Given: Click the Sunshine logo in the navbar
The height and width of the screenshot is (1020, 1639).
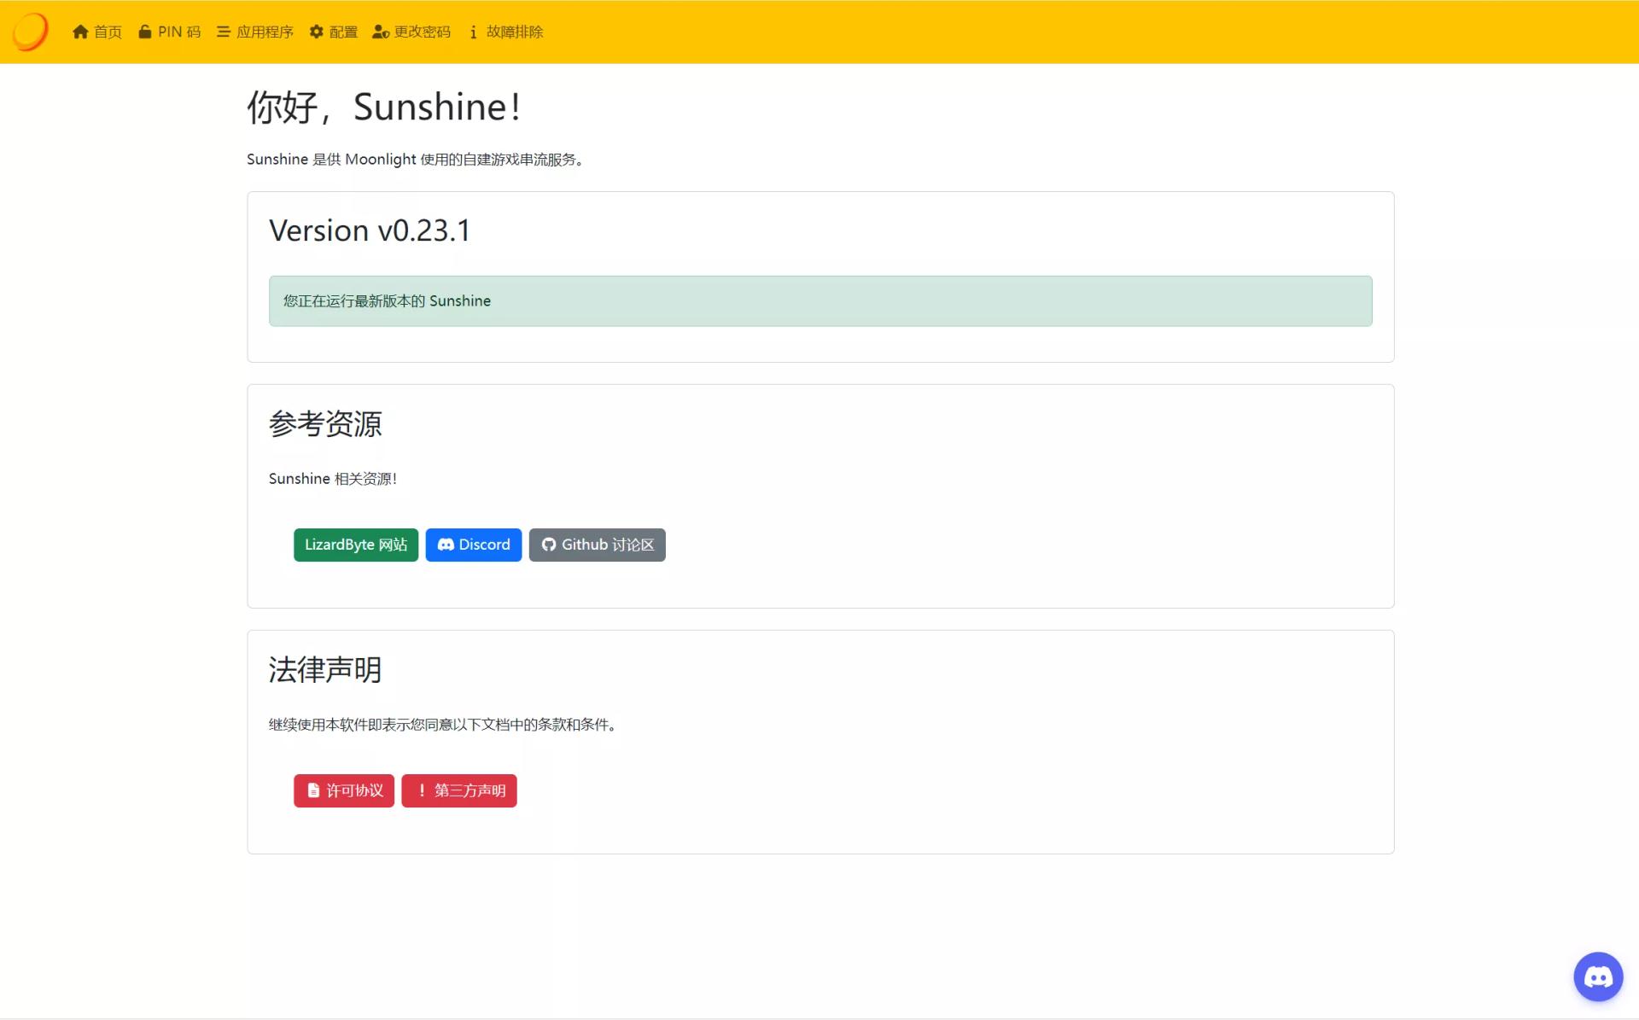Looking at the screenshot, I should pyautogui.click(x=31, y=32).
